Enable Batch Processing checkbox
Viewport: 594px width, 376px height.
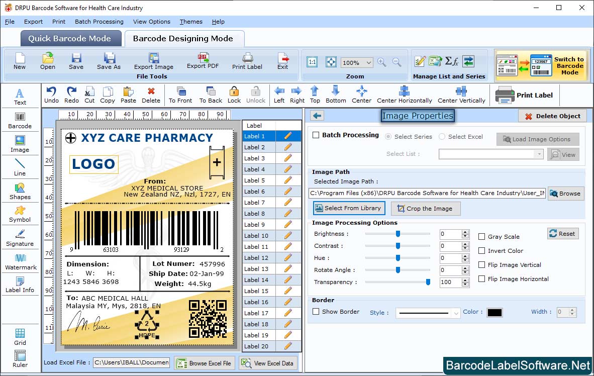point(316,135)
